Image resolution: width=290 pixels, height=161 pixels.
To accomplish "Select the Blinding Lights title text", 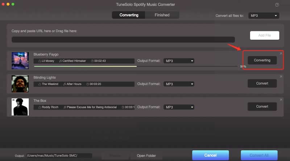I will (45, 78).
